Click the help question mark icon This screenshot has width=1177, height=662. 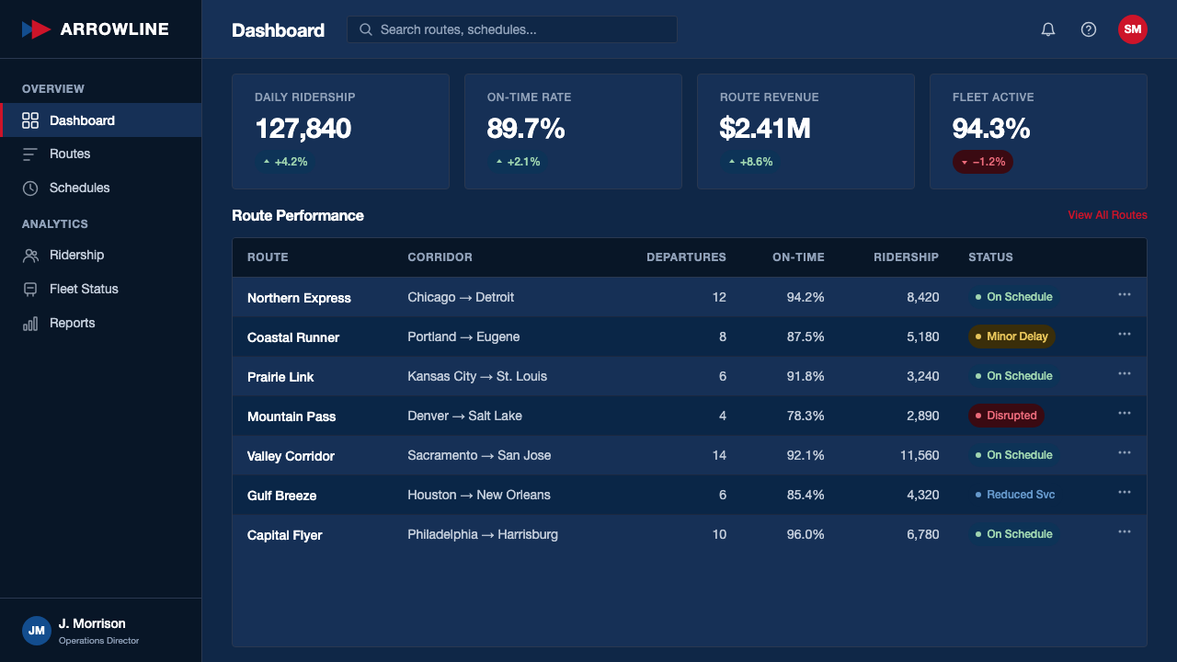point(1089,29)
